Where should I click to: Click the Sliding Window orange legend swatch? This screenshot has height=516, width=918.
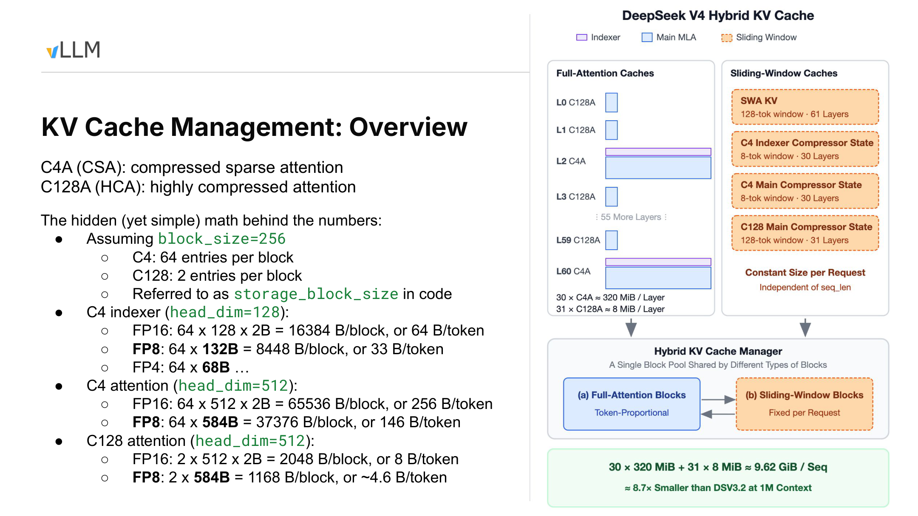(727, 38)
